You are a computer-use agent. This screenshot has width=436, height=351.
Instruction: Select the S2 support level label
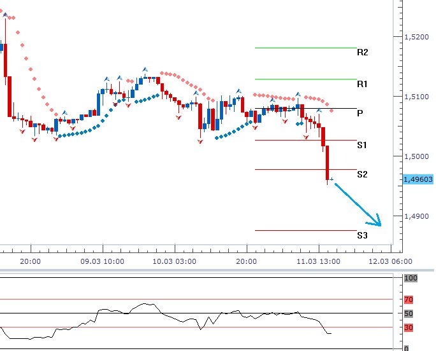point(362,174)
